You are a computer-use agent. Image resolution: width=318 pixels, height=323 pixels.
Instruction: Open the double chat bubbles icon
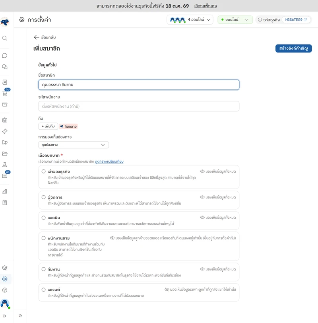(5, 67)
